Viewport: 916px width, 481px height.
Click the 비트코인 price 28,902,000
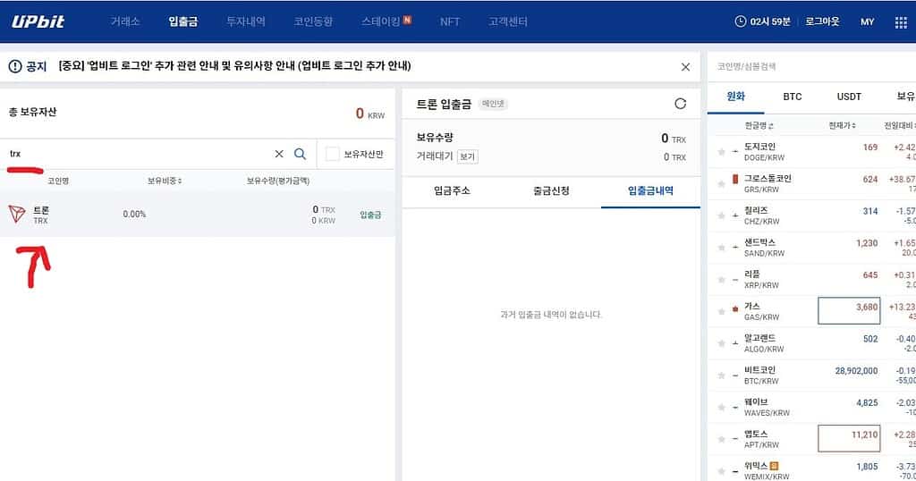(x=856, y=371)
